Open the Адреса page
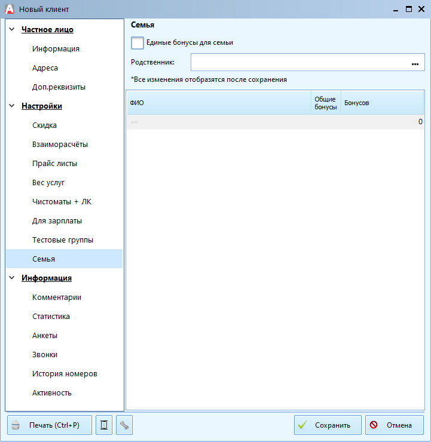Viewport: 431px width, 442px height. (x=45, y=68)
